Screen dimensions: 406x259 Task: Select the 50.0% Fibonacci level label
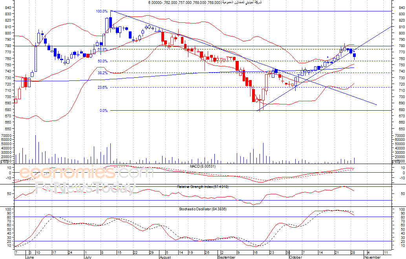point(102,61)
